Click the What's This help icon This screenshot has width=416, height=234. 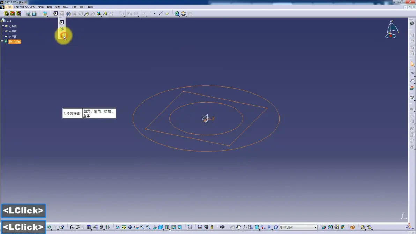(62, 227)
